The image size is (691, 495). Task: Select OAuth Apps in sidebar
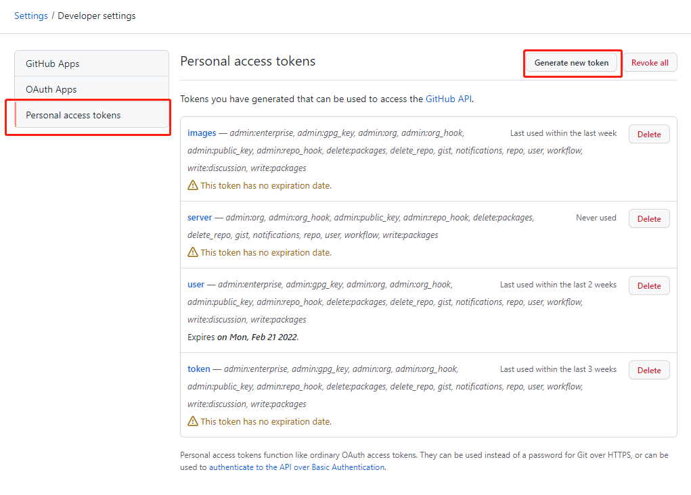coord(51,89)
